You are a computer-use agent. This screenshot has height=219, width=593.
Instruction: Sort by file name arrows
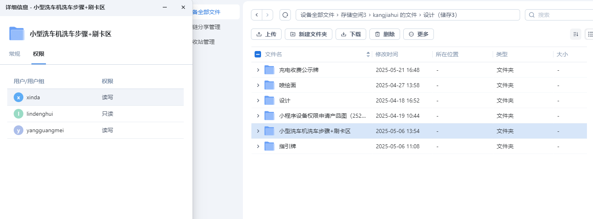pos(368,54)
